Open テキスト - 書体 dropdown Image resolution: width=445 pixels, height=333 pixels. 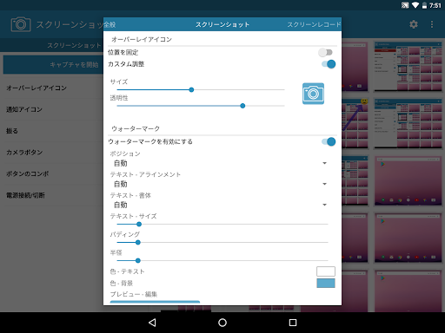(x=220, y=205)
